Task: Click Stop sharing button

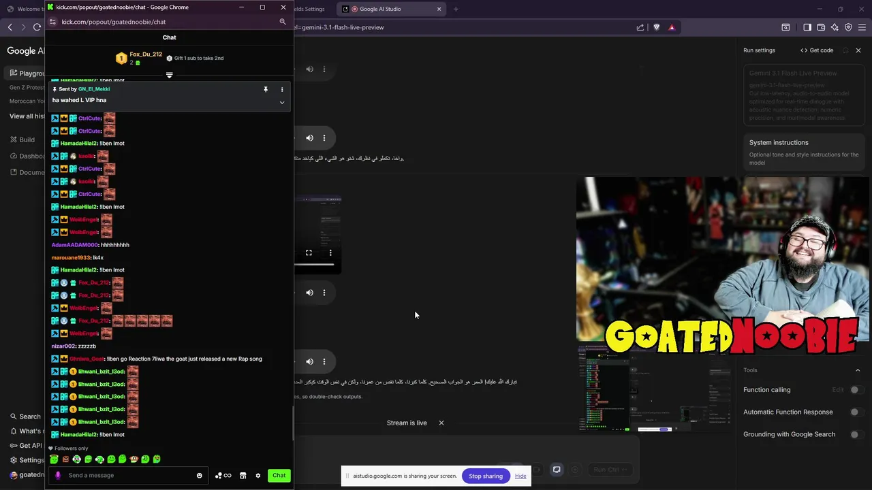Action: point(486,476)
